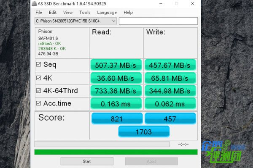Open the File menu
This screenshot has width=253, height=168.
tap(39, 13)
